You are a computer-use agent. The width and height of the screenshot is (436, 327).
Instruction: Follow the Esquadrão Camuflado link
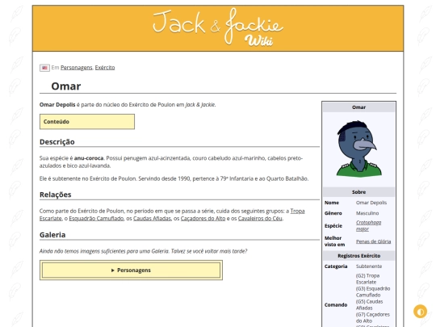(96, 219)
